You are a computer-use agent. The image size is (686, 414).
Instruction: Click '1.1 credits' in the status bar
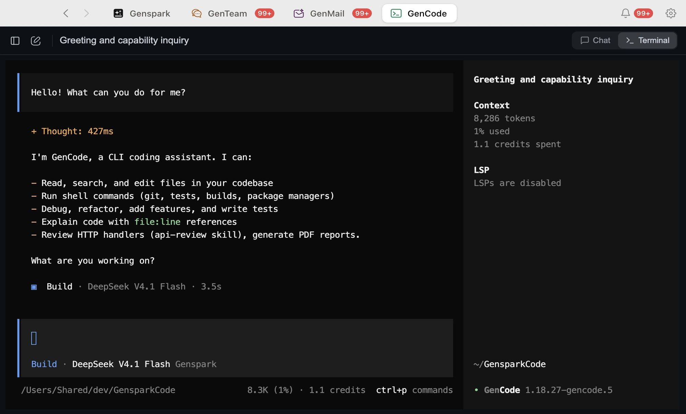(x=337, y=390)
